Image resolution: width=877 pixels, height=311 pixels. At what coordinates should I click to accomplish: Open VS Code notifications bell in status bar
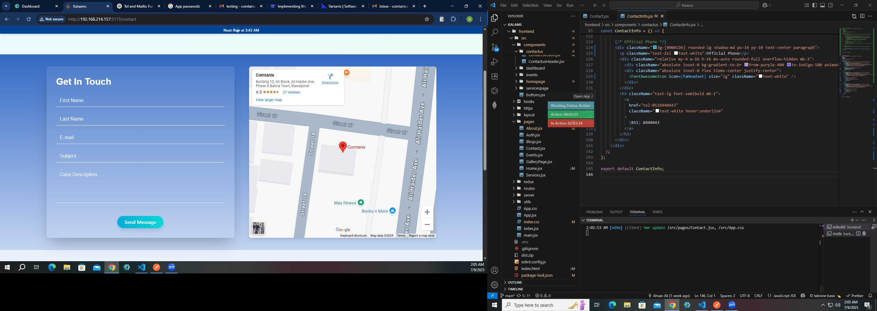tap(870, 296)
